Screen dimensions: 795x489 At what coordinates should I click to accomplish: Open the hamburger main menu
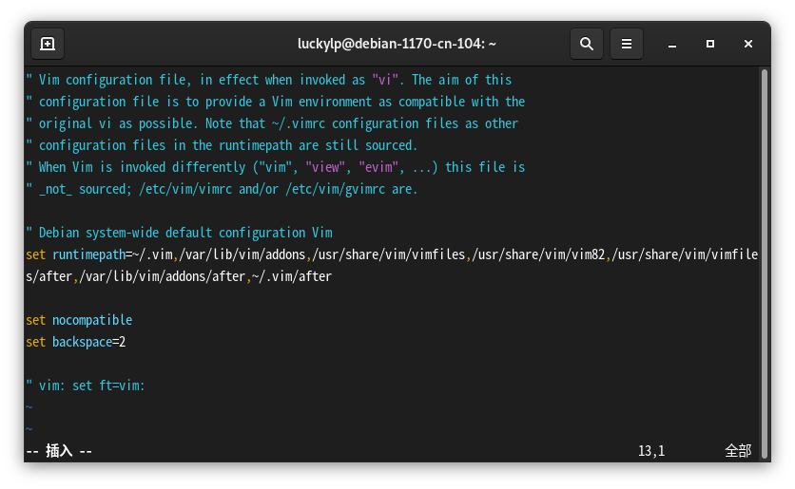coord(627,44)
